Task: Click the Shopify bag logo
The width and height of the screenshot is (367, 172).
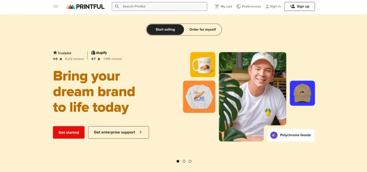Action: point(93,53)
